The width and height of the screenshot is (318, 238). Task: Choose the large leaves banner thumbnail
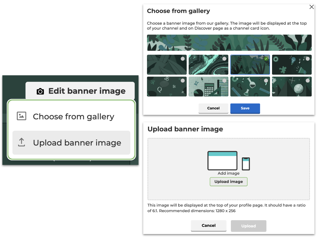coord(167,65)
